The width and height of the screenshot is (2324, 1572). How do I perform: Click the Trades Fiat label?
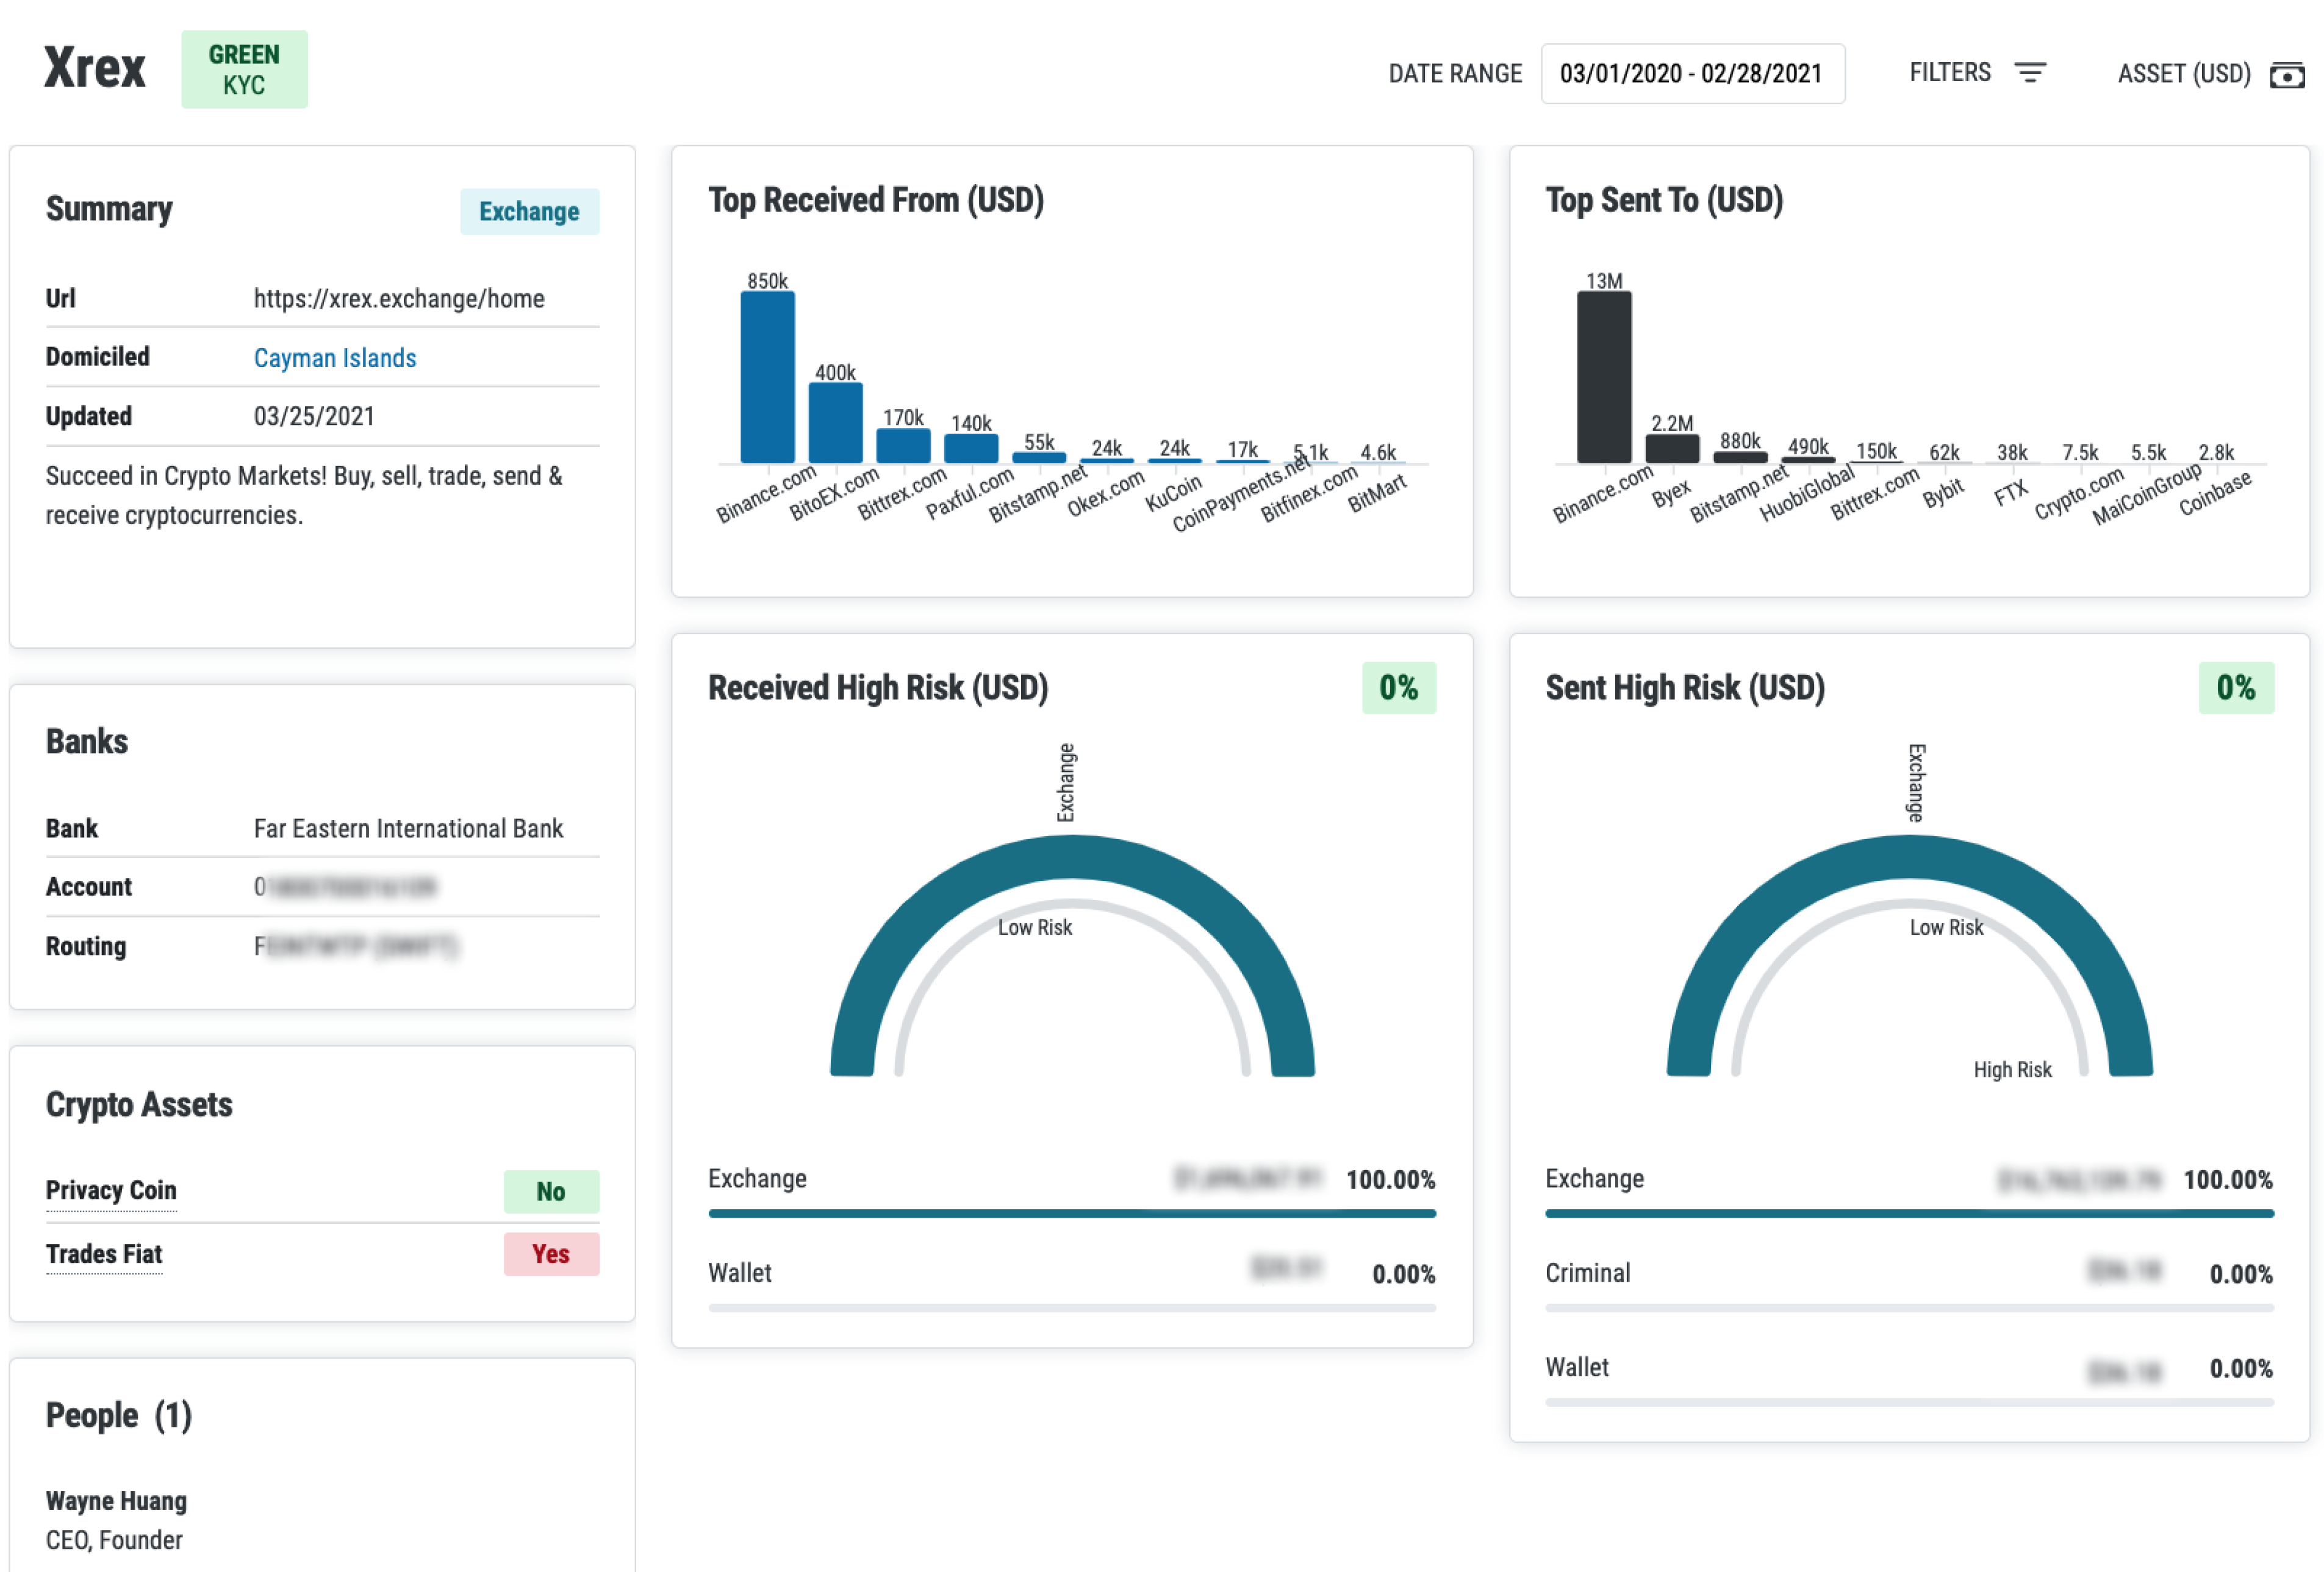104,1254
